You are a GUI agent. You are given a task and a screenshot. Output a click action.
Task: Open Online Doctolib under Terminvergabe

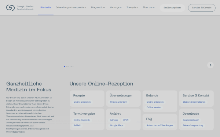(82, 120)
